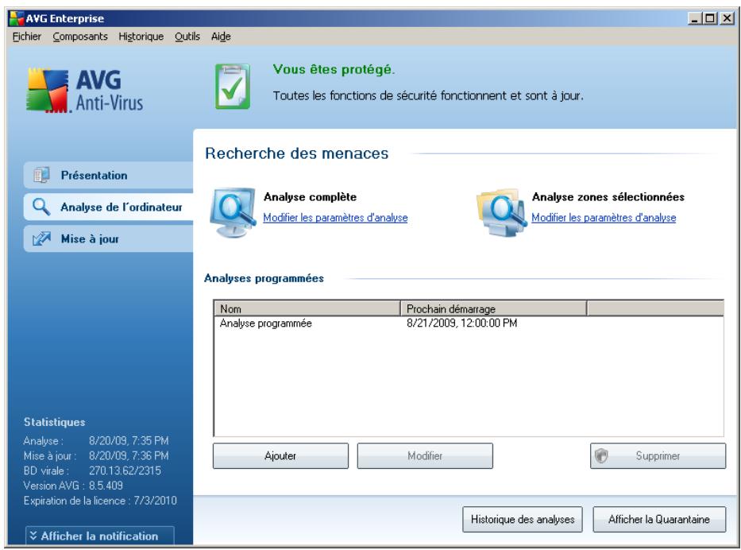741x550 pixels.
Task: Click the green checkmark protected status icon
Action: (233, 87)
